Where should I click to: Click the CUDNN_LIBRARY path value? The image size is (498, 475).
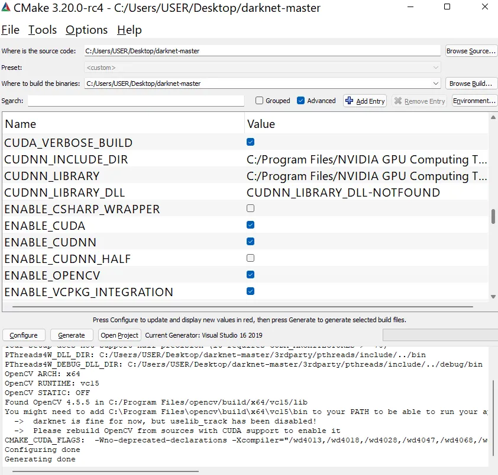pos(367,176)
